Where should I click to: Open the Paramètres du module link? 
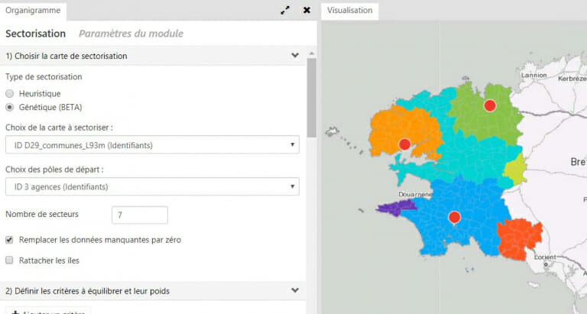tap(131, 34)
